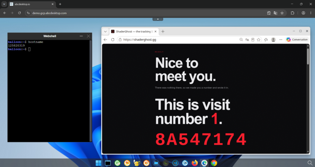Close the abcdesktop.io Chrome tab
The width and height of the screenshot is (315, 167).
tap(52, 4)
